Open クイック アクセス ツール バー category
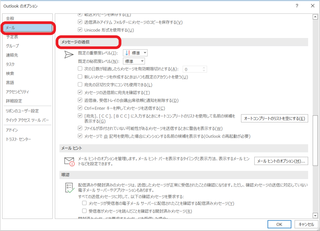 (x=27, y=120)
